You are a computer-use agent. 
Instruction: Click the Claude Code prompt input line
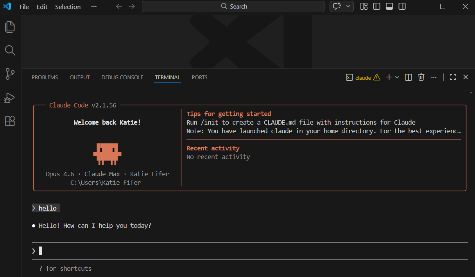(x=249, y=251)
